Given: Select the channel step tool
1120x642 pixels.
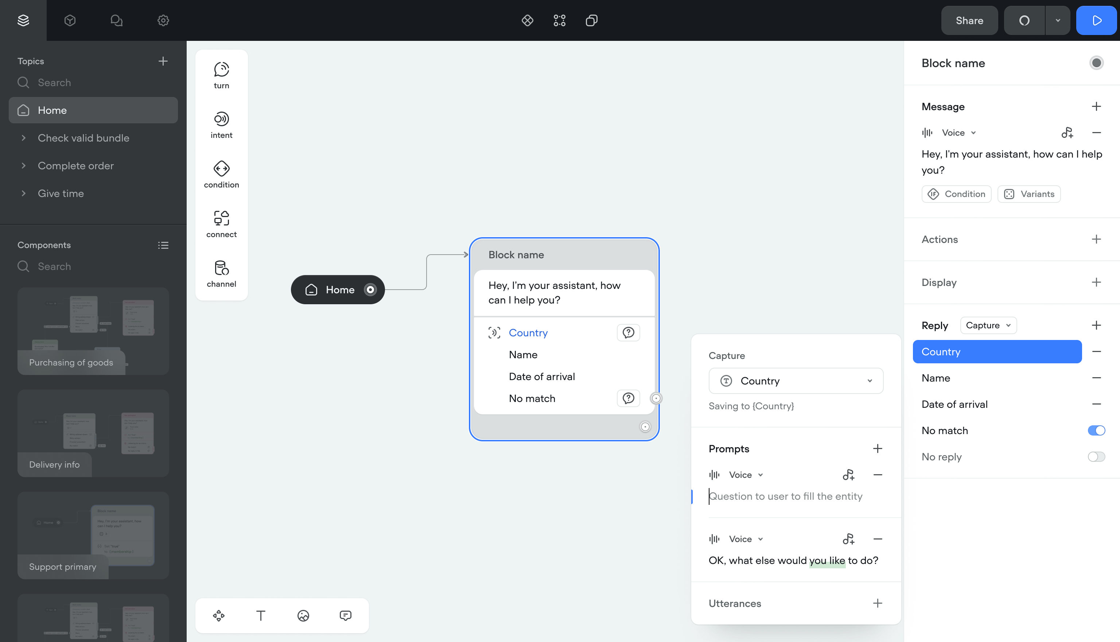Looking at the screenshot, I should 221,272.
